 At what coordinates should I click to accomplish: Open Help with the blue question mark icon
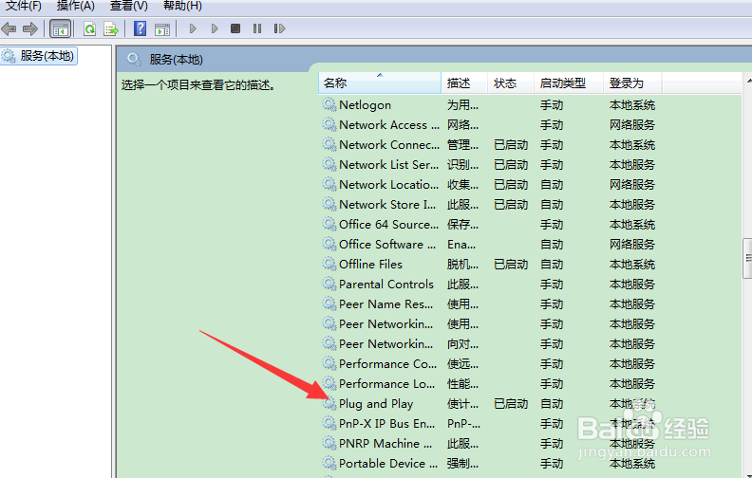point(140,28)
